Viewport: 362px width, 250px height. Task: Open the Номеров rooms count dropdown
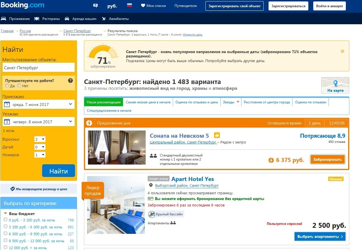40,155
